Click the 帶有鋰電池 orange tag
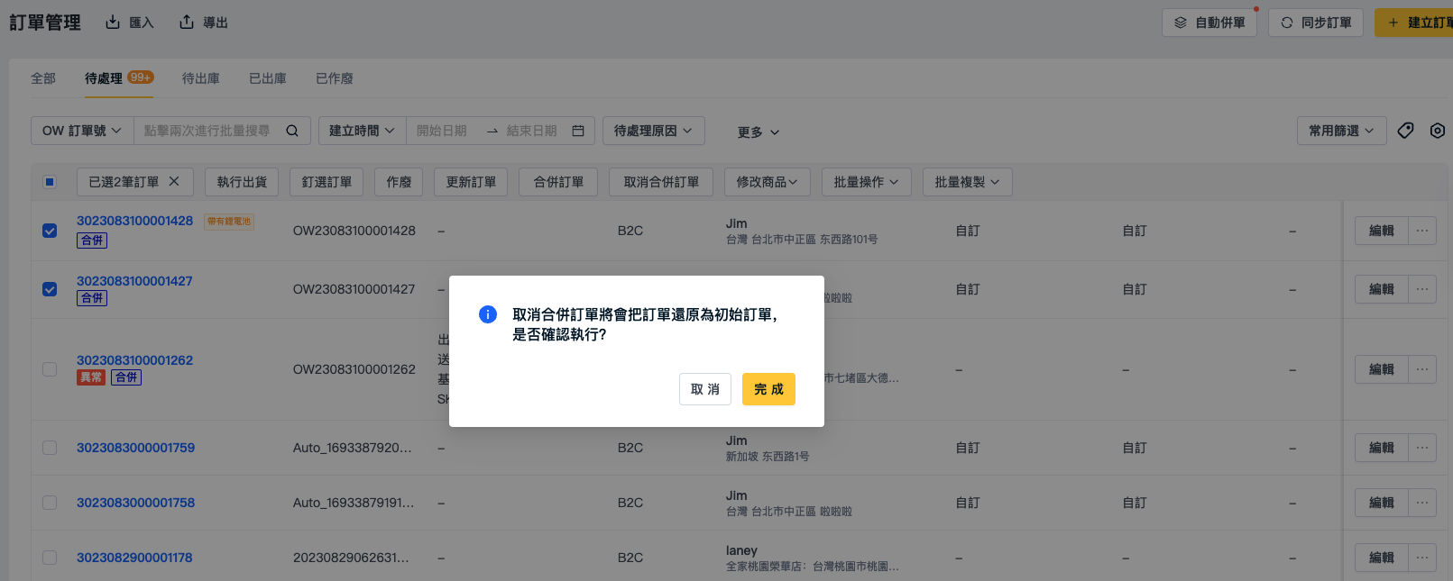 229,222
